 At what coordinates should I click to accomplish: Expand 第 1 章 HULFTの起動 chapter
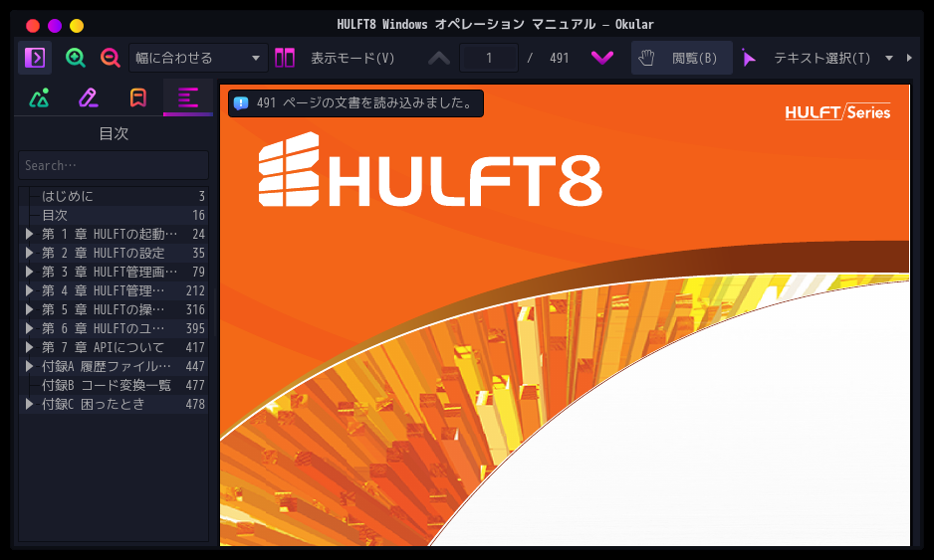[x=29, y=234]
